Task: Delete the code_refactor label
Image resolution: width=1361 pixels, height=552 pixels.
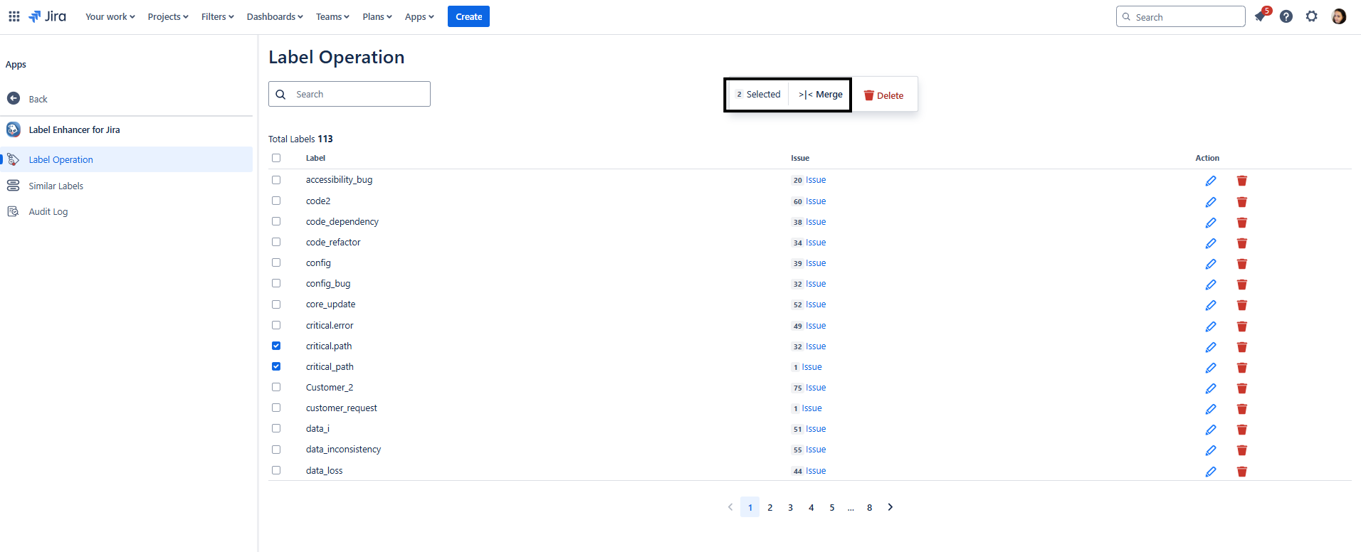Action: click(1242, 243)
